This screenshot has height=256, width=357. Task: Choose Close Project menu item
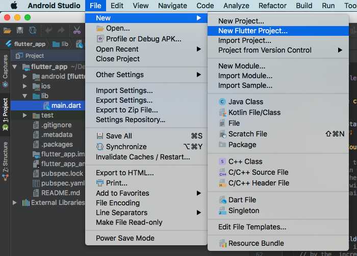click(x=146, y=59)
